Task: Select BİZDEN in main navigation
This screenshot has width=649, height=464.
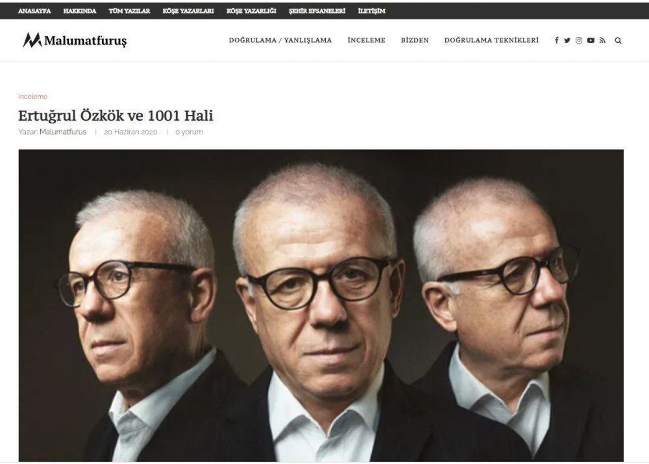Action: (415, 40)
